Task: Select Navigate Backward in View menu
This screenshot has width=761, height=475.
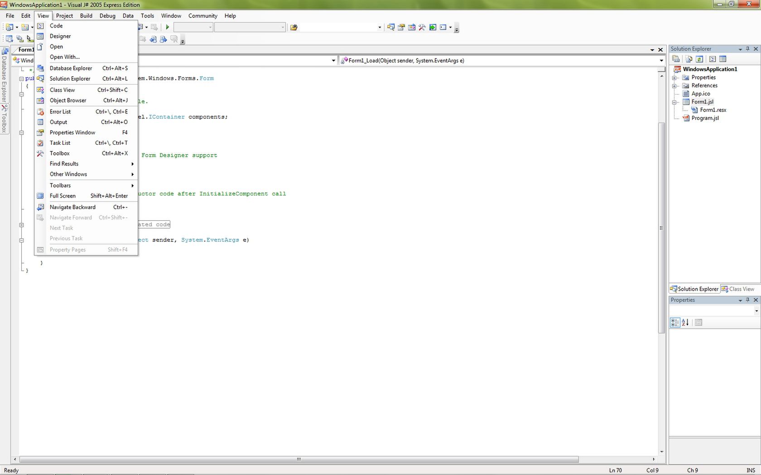Action: [x=86, y=207]
